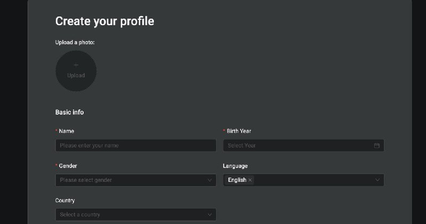Click empty area of Language field

[314, 180]
